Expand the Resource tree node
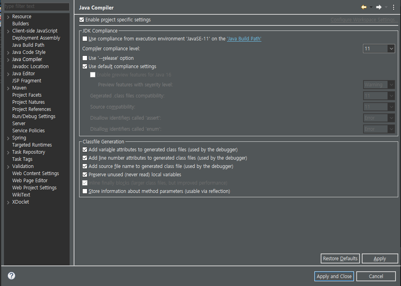The image size is (401, 286). coord(8,17)
